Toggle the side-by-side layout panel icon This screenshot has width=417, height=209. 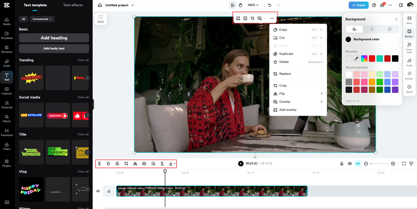[x=401, y=5]
